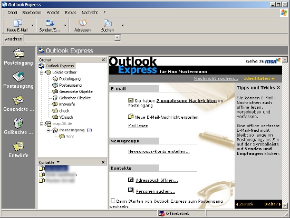Viewport: 290px width, 218px height.
Task: Toggle start in Posteingang checkbox
Action: (x=112, y=201)
